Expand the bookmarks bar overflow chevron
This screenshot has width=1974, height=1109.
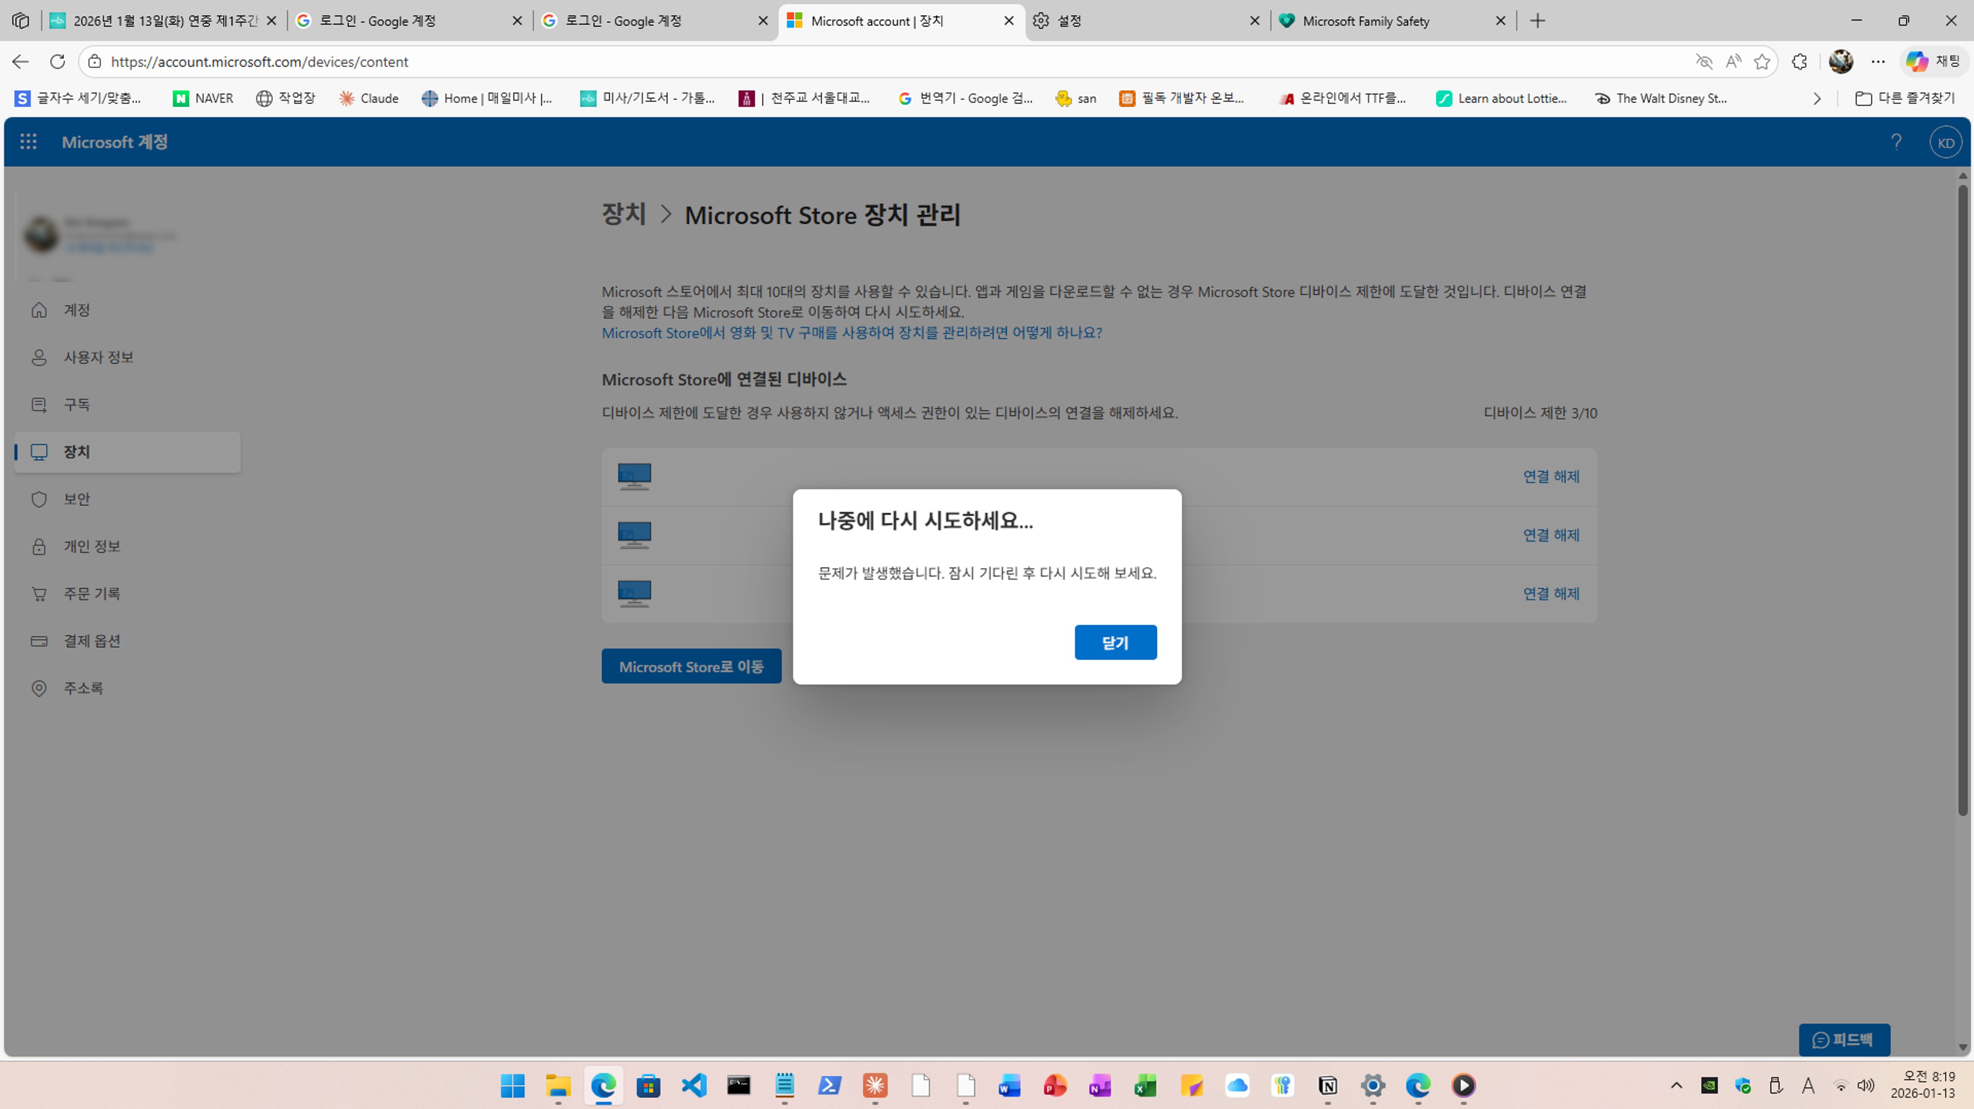pyautogui.click(x=1817, y=98)
